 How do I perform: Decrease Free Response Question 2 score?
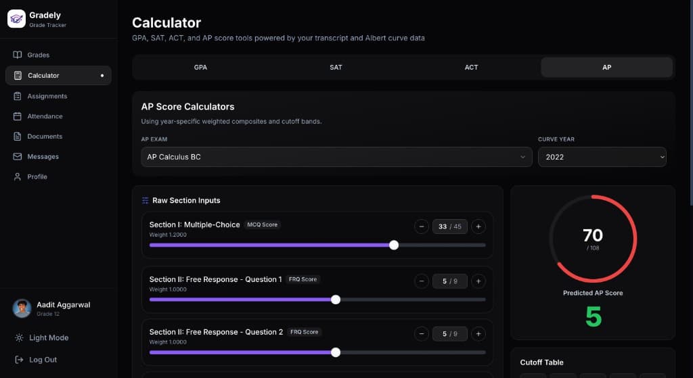422,334
